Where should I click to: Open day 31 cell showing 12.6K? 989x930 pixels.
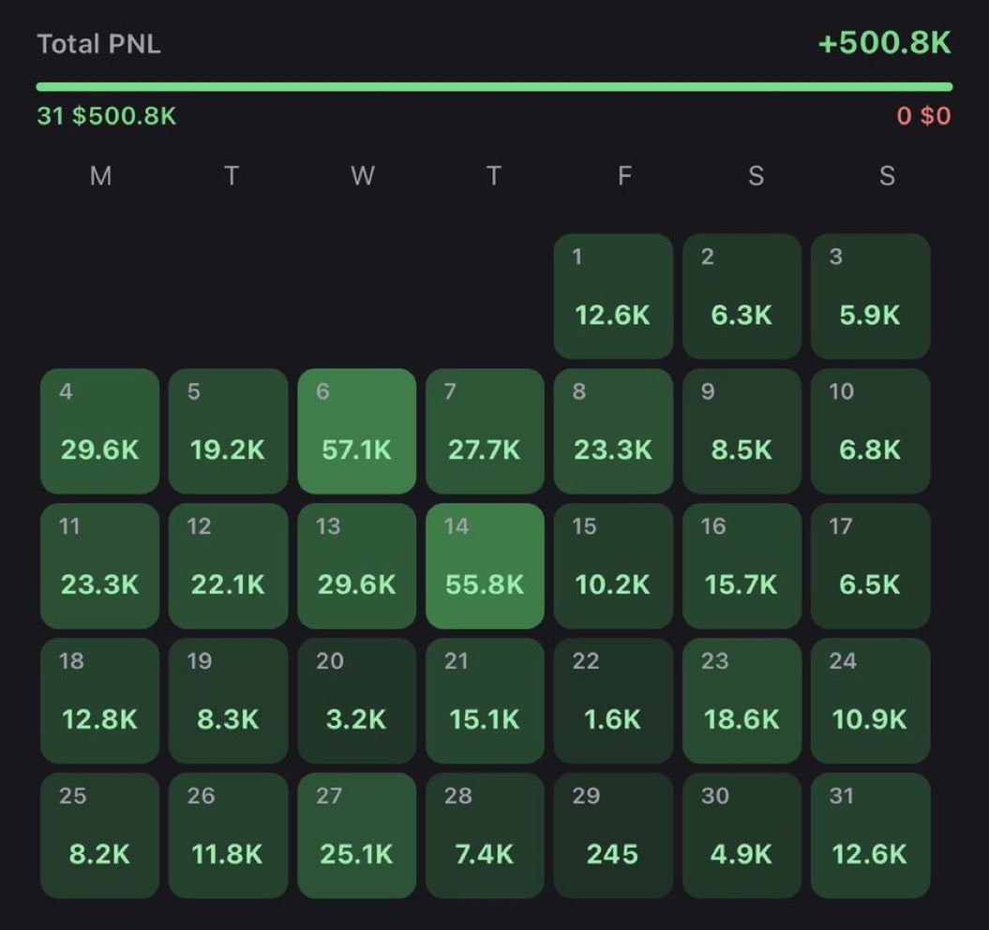point(870,835)
